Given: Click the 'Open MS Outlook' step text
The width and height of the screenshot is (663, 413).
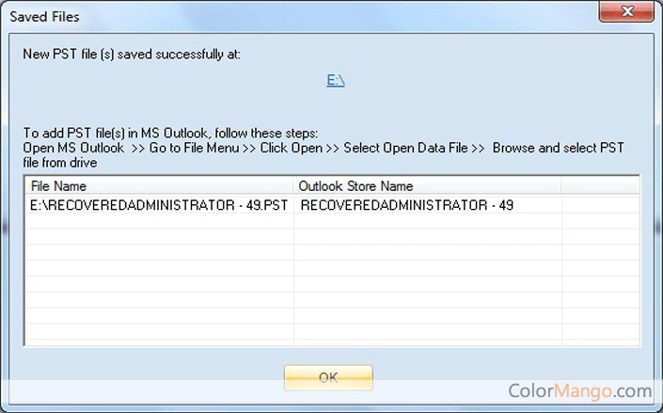Looking at the screenshot, I should (73, 148).
